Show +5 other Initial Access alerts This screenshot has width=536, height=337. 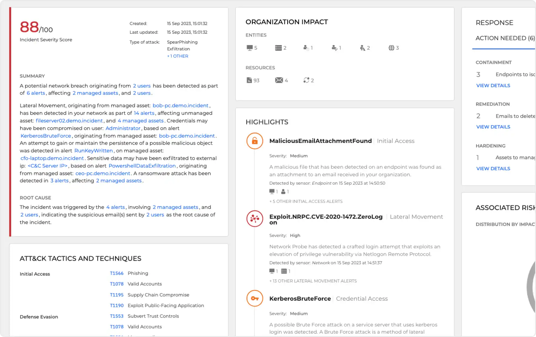306,201
